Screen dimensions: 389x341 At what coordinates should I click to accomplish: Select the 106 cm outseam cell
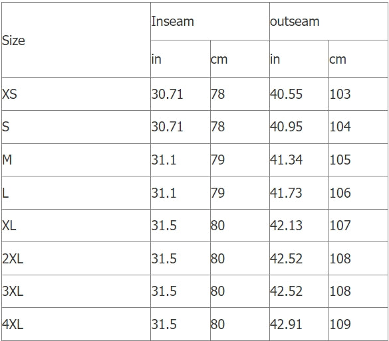(358, 192)
